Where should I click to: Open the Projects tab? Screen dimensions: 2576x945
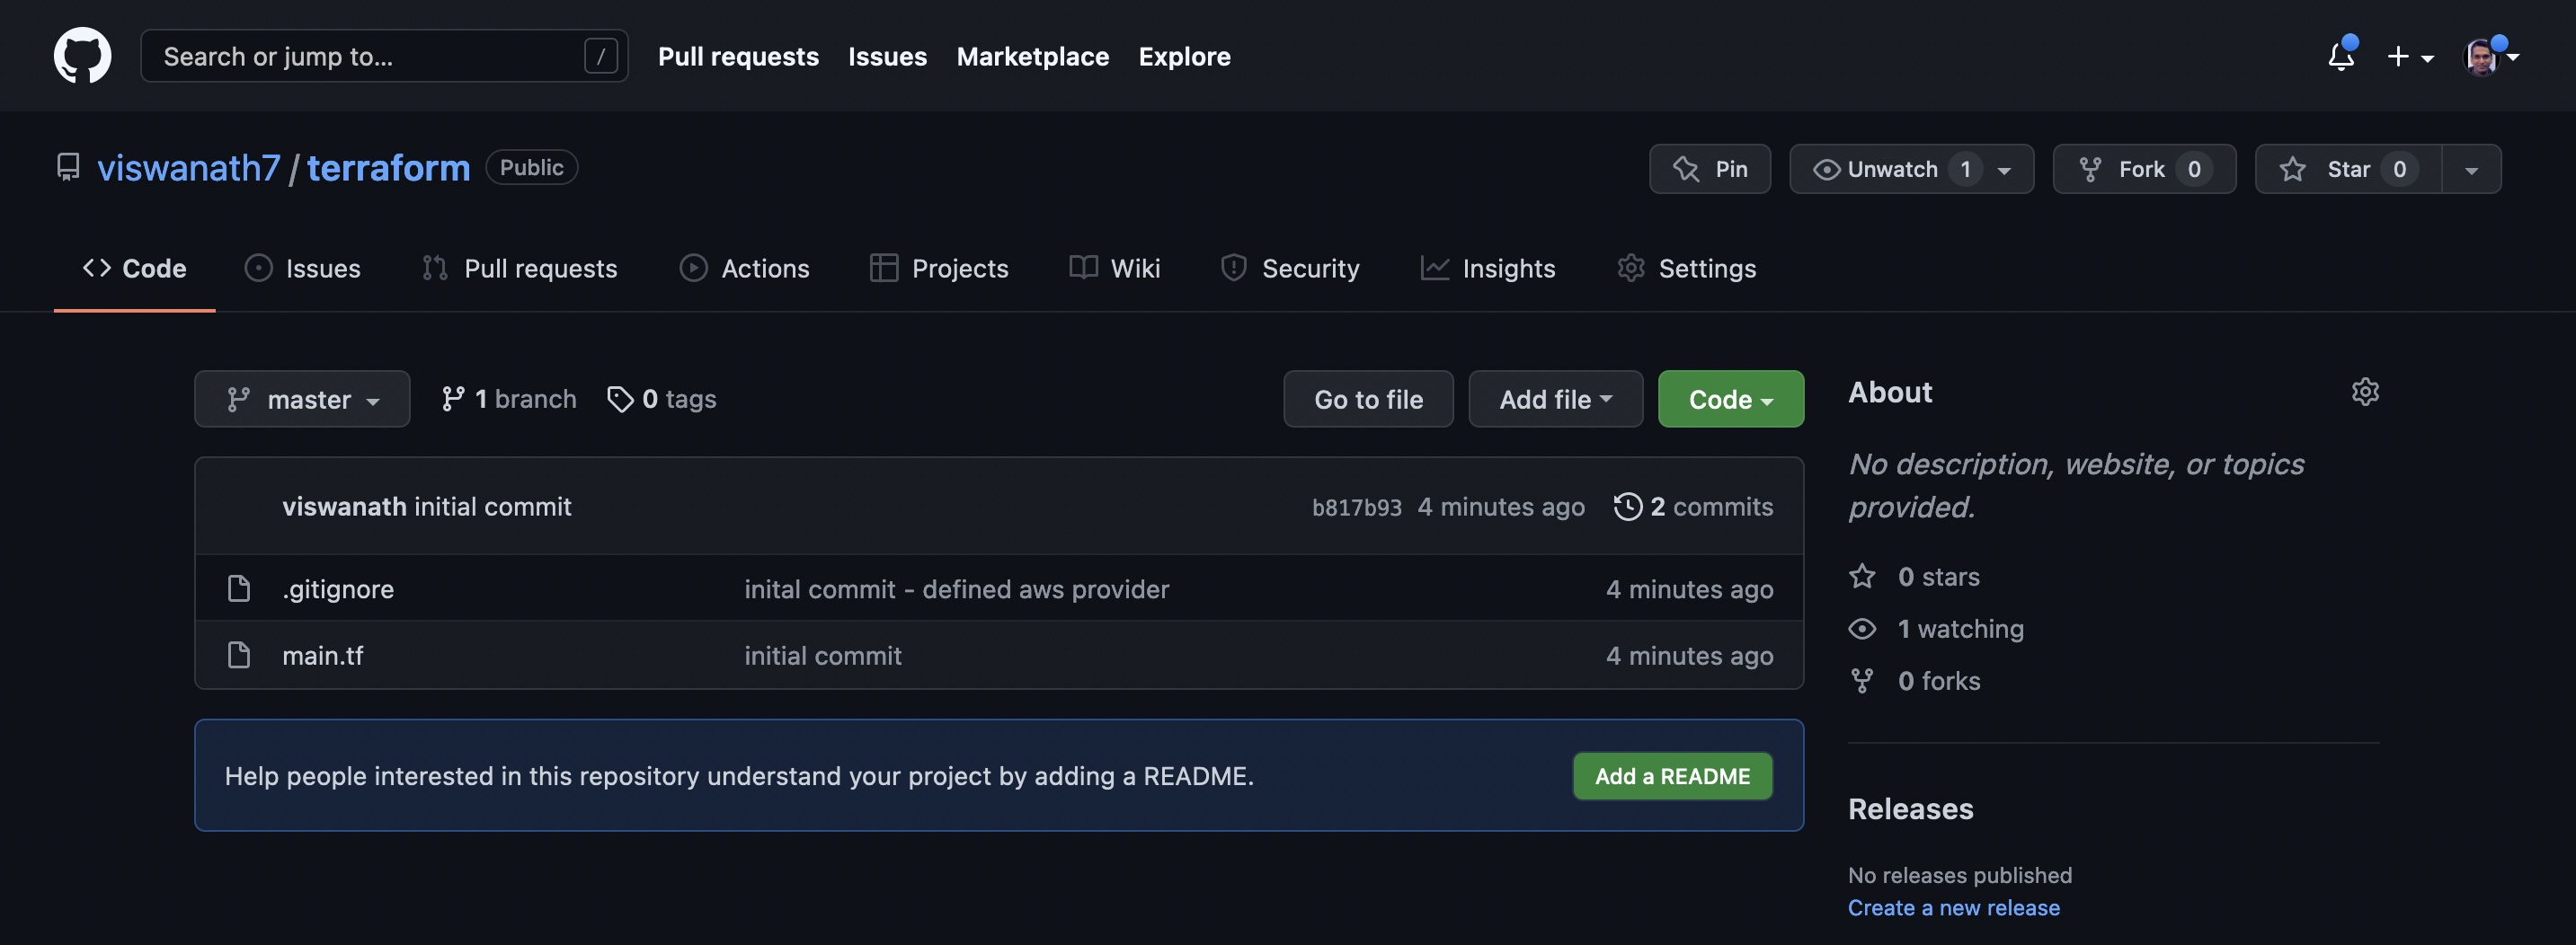pyautogui.click(x=938, y=268)
